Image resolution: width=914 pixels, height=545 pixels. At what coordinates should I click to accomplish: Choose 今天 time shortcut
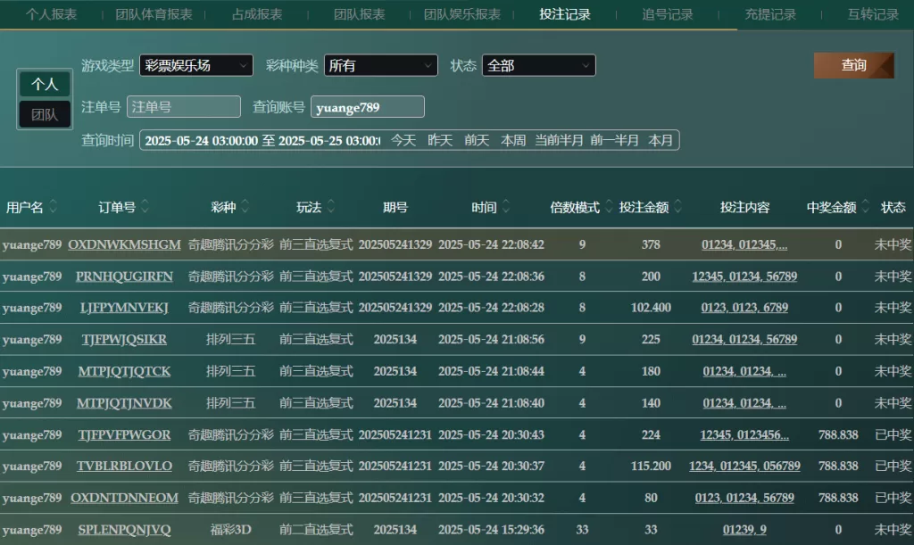[x=403, y=140]
